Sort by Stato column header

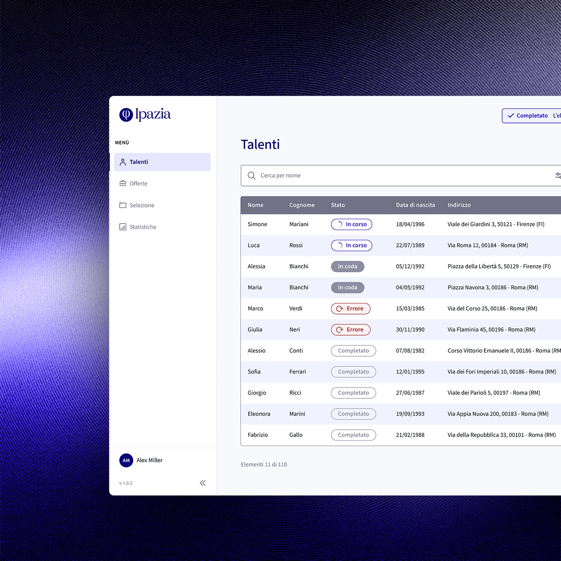[x=338, y=205]
